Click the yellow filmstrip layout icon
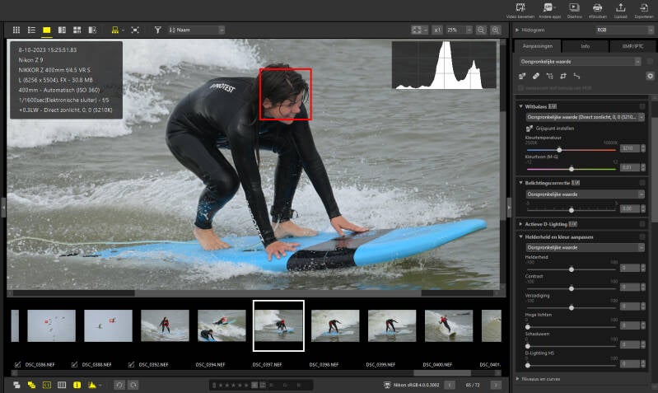658x393 pixels. (115, 30)
